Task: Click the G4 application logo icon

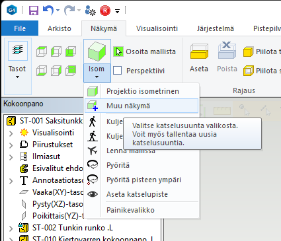Action: click(12, 10)
